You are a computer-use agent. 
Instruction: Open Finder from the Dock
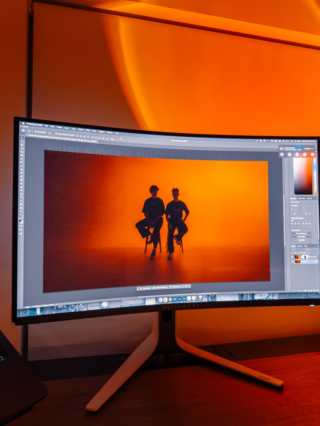[x=161, y=300]
